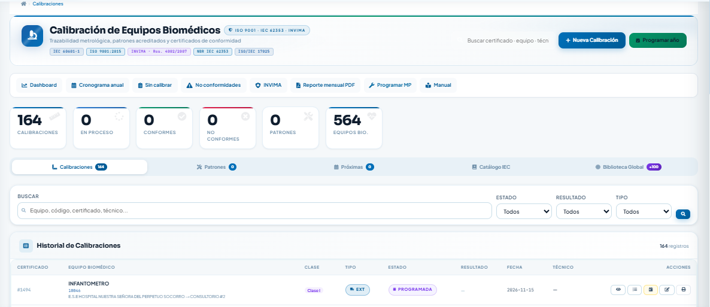Click the ISO 9001 · IEC 62353 · INVIMA badge
Viewport: 710px width, 307px height.
(267, 31)
